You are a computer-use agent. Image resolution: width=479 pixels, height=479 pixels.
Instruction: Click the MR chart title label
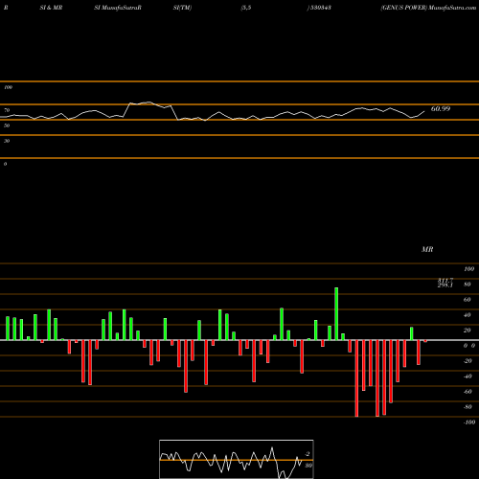coord(427,249)
